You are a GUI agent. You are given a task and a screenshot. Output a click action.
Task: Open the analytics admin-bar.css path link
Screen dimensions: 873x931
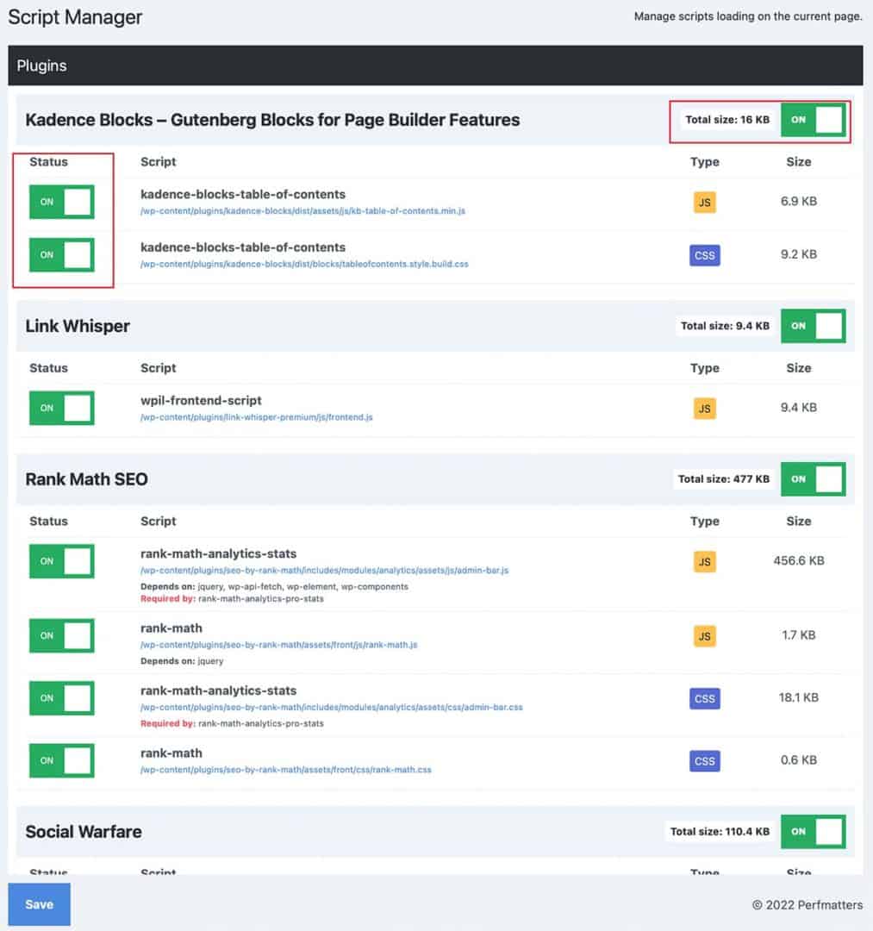(332, 707)
